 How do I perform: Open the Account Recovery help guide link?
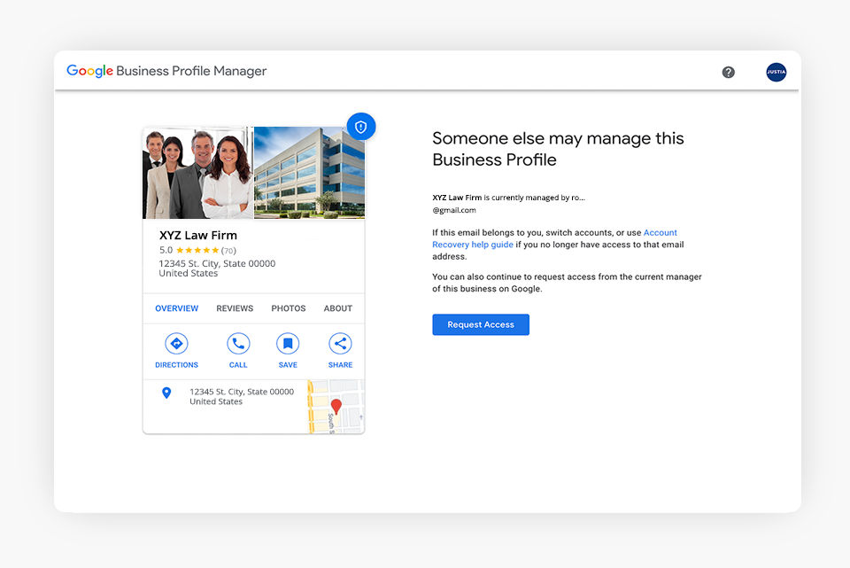tap(472, 245)
